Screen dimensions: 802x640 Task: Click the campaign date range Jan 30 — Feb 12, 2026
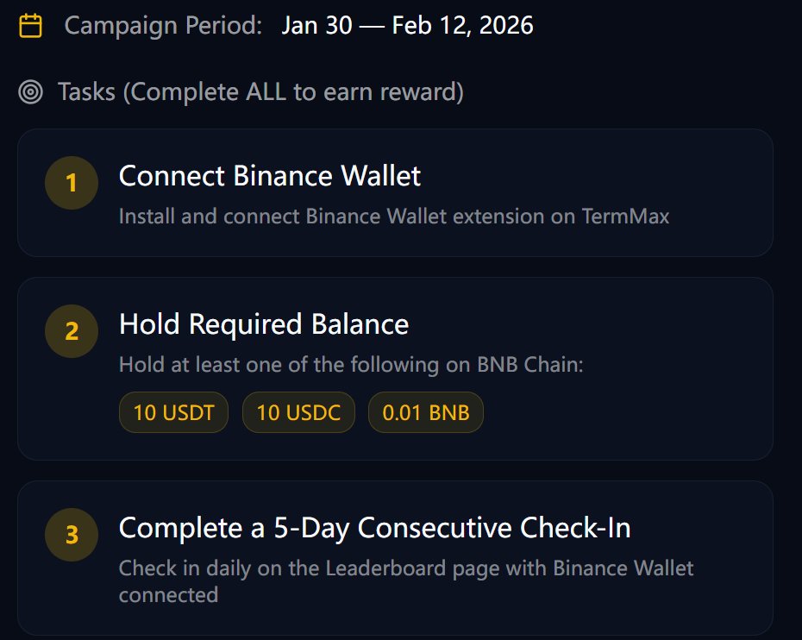[x=407, y=26]
